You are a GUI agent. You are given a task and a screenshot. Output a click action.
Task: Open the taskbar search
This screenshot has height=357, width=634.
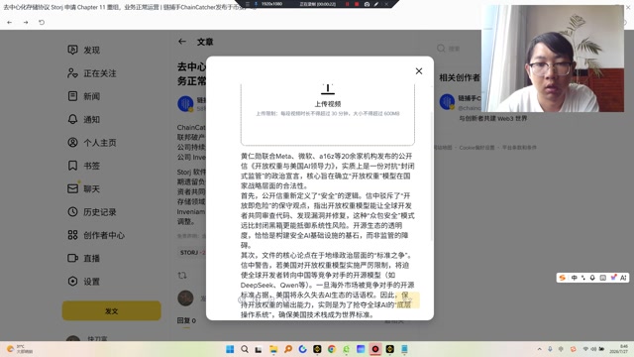(x=245, y=349)
